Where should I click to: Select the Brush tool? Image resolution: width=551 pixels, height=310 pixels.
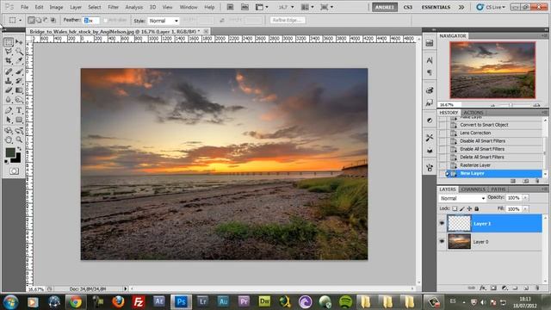(19, 71)
